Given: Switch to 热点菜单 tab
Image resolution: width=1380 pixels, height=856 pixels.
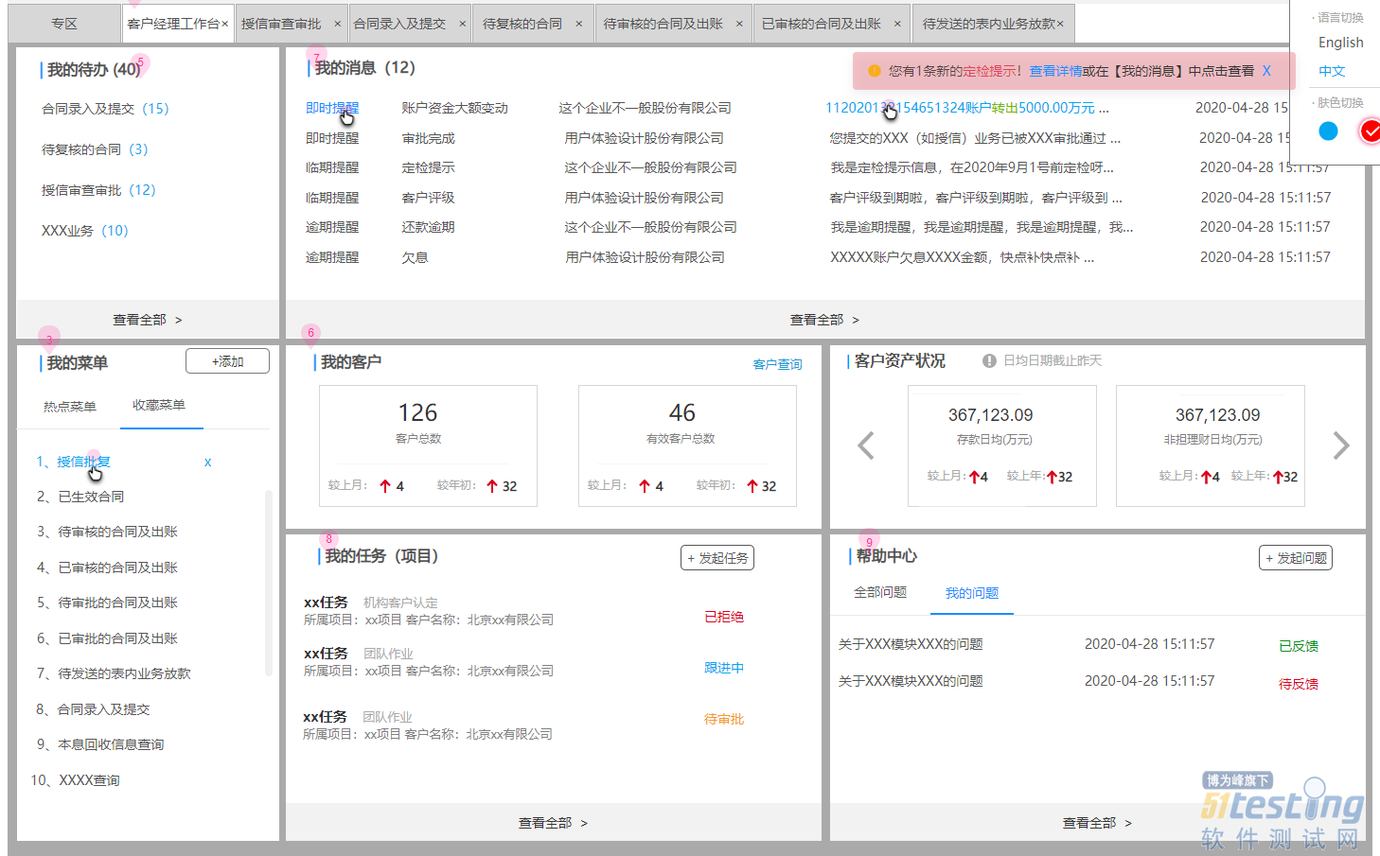Looking at the screenshot, I should (70, 407).
